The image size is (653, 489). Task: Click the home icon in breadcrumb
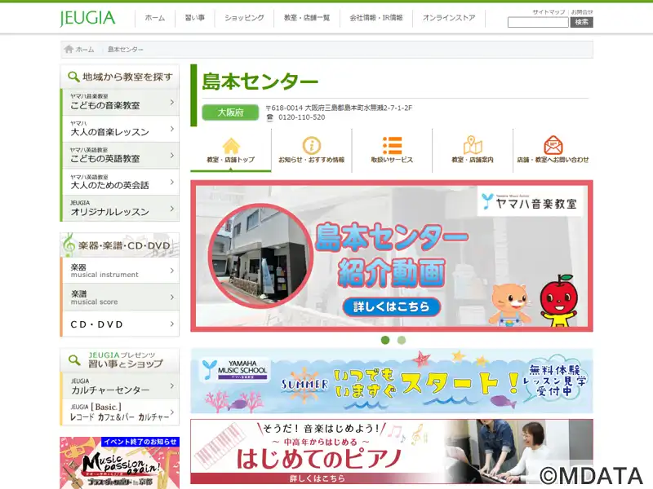coord(69,50)
